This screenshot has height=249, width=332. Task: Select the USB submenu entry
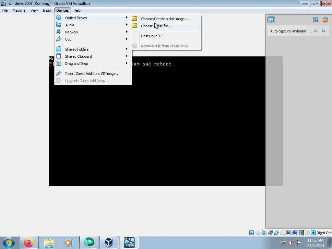pos(93,39)
